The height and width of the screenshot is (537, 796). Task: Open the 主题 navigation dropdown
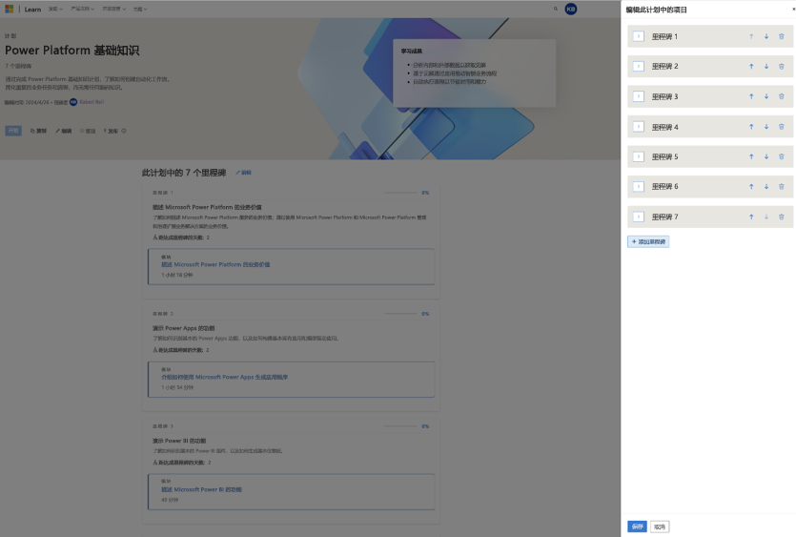[140, 10]
